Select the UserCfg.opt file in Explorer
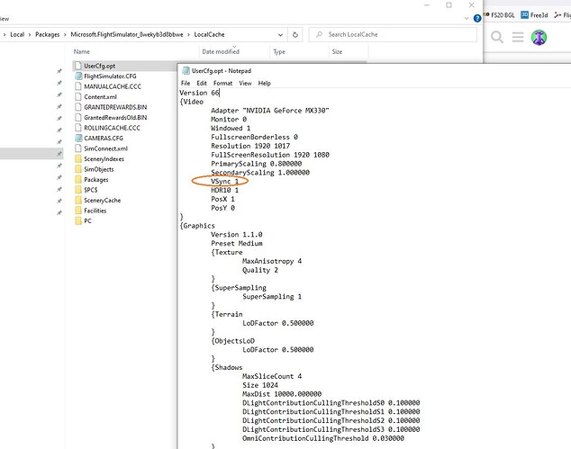The width and height of the screenshot is (571, 449). point(99,66)
